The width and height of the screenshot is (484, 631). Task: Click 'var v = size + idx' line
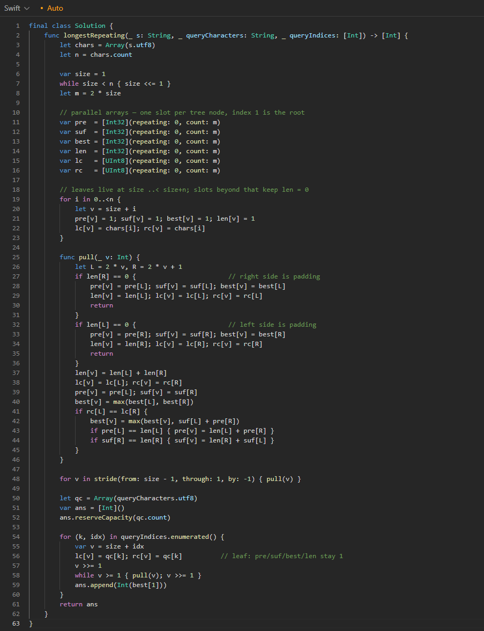(109, 546)
